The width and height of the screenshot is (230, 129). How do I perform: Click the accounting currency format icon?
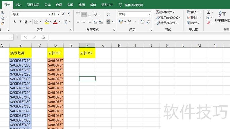tap(121, 22)
